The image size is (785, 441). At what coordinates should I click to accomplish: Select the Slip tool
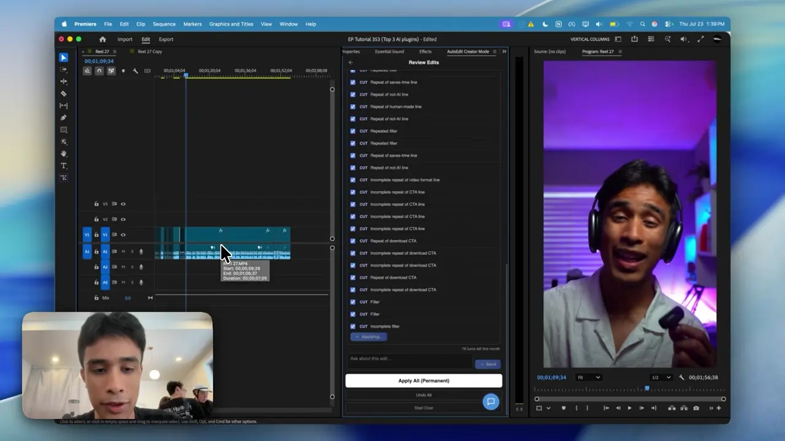point(64,105)
